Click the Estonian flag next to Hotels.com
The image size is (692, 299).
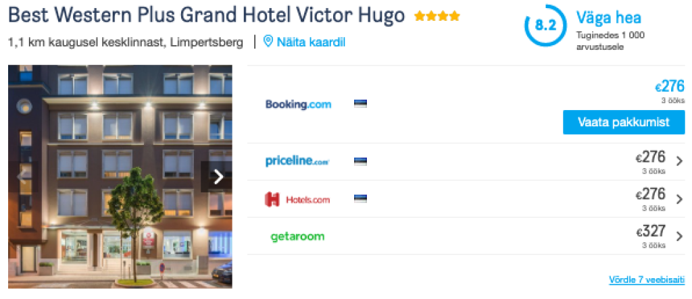[361, 198]
